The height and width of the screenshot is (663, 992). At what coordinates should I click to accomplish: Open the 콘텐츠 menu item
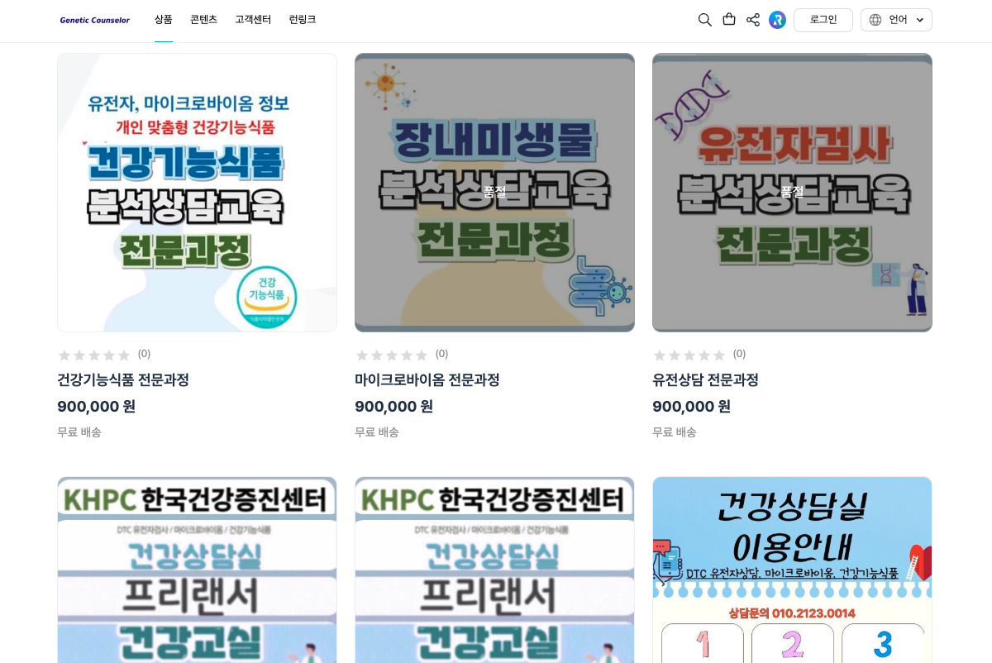(203, 20)
